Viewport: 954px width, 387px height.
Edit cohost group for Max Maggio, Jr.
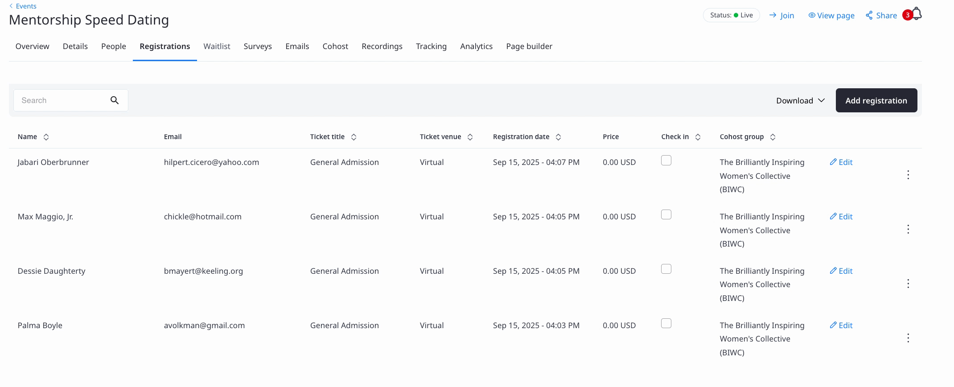click(x=841, y=217)
